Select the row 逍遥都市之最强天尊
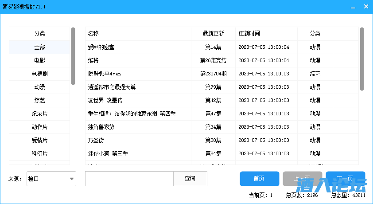The width and height of the screenshot is (373, 204). coord(138,87)
